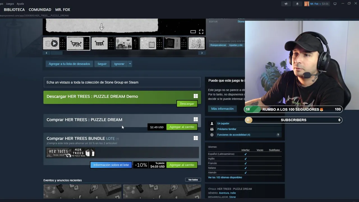Click the Español (Latinoamérica) language row
This screenshot has height=202, width=359.
245,154
